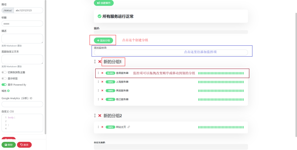Remove group 新的分组1 with red X

100,62
